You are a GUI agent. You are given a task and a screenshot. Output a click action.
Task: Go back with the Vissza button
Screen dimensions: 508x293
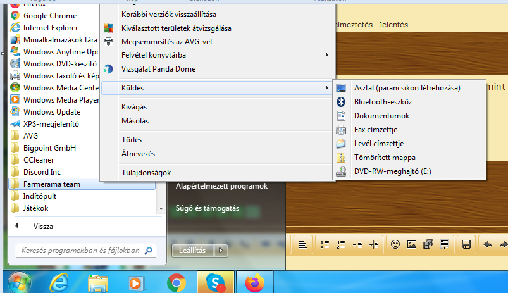(x=43, y=226)
